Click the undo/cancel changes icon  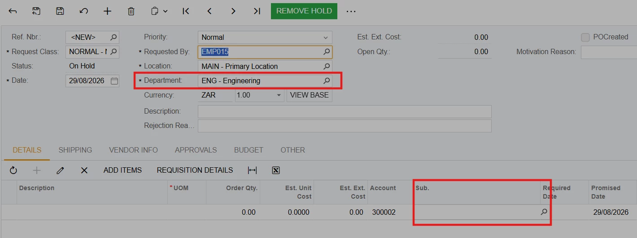[84, 11]
